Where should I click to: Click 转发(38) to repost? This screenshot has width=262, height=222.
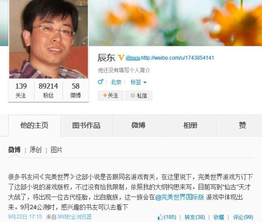coord(195,217)
